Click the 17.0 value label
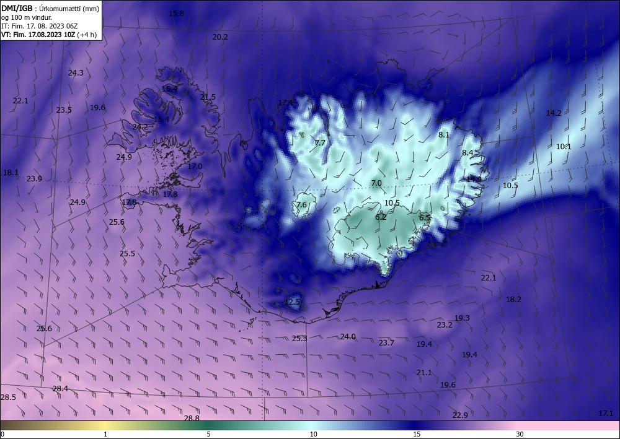Viewport: 620px width, 439px height. [x=195, y=167]
